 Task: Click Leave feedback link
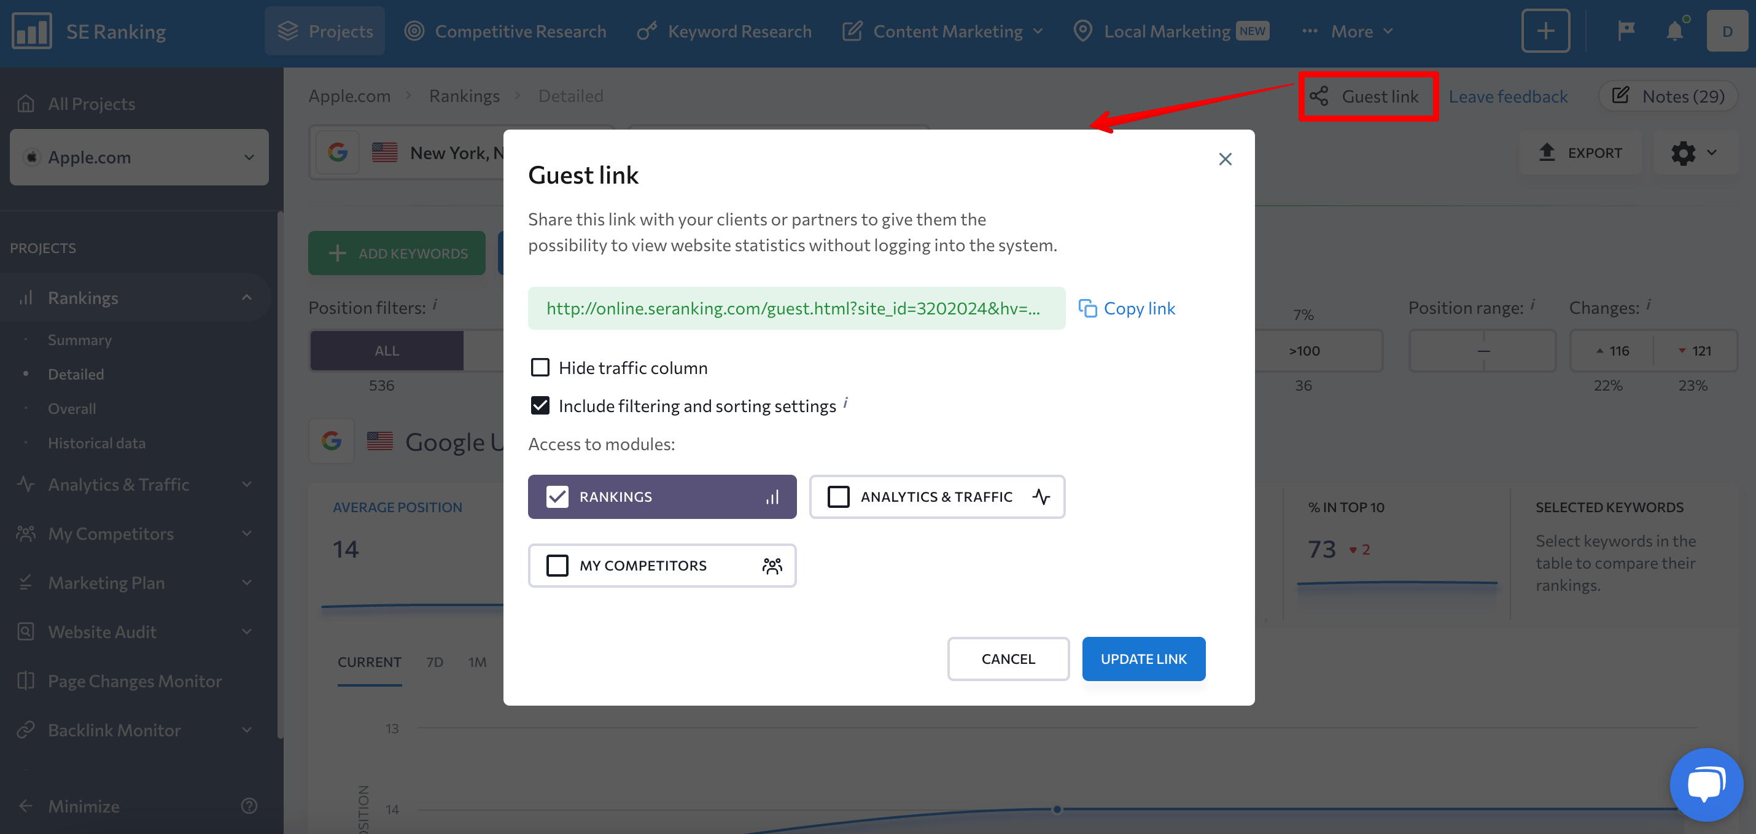(1508, 96)
